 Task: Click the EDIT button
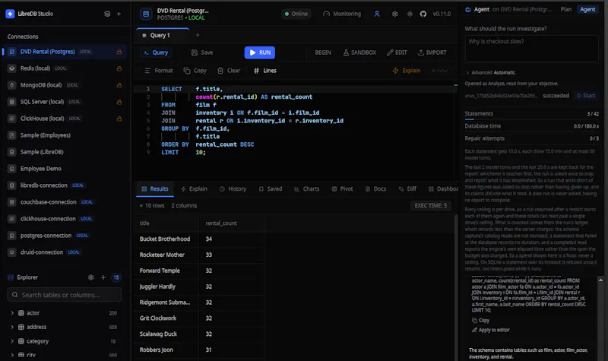[x=397, y=52]
